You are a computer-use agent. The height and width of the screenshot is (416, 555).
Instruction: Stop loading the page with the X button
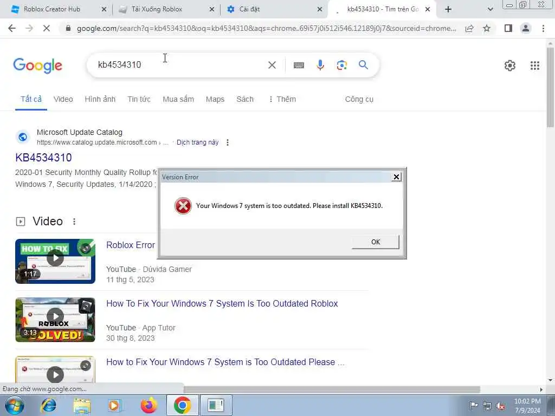(47, 28)
